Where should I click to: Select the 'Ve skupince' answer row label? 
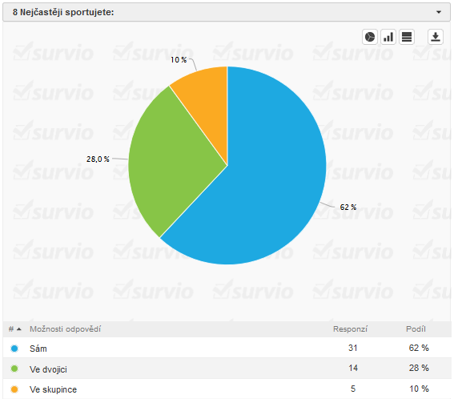(x=54, y=389)
